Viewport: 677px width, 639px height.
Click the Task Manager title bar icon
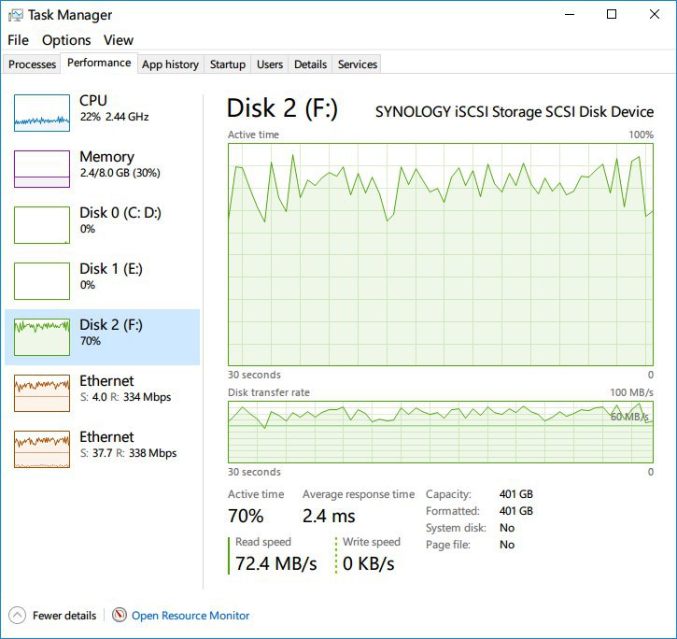tap(14, 15)
